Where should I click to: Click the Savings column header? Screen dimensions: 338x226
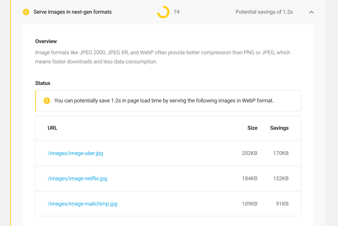[x=279, y=128]
